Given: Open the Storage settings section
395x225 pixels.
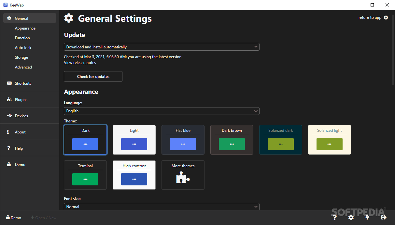Looking at the screenshot, I should click(21, 57).
